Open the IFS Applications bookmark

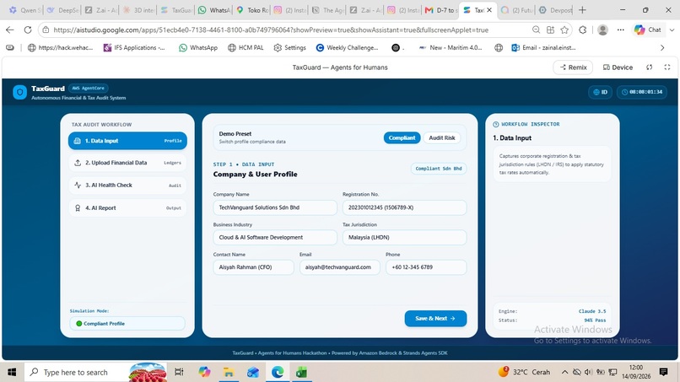[x=134, y=48]
